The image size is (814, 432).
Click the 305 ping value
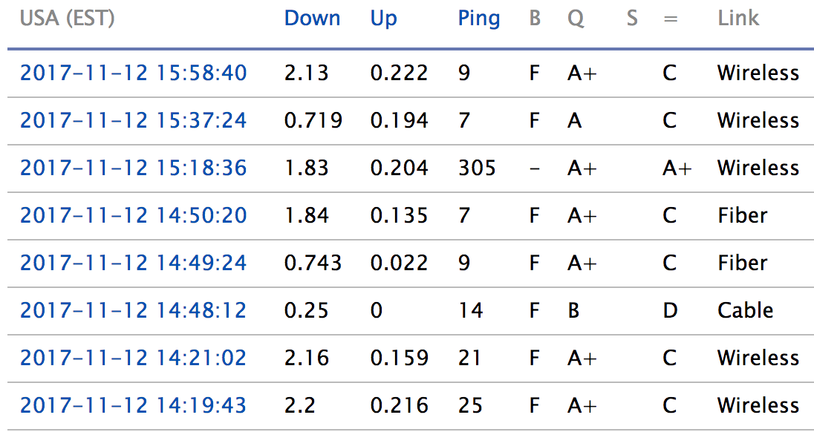point(477,168)
